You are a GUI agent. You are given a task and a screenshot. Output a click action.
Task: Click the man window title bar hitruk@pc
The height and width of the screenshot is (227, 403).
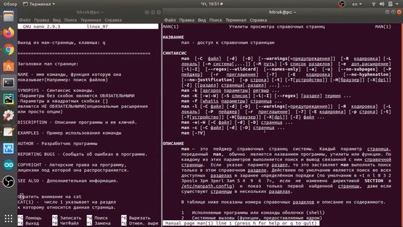[283, 12]
